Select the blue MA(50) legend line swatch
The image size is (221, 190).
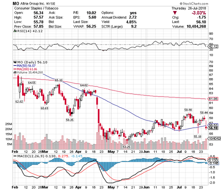[15, 66]
